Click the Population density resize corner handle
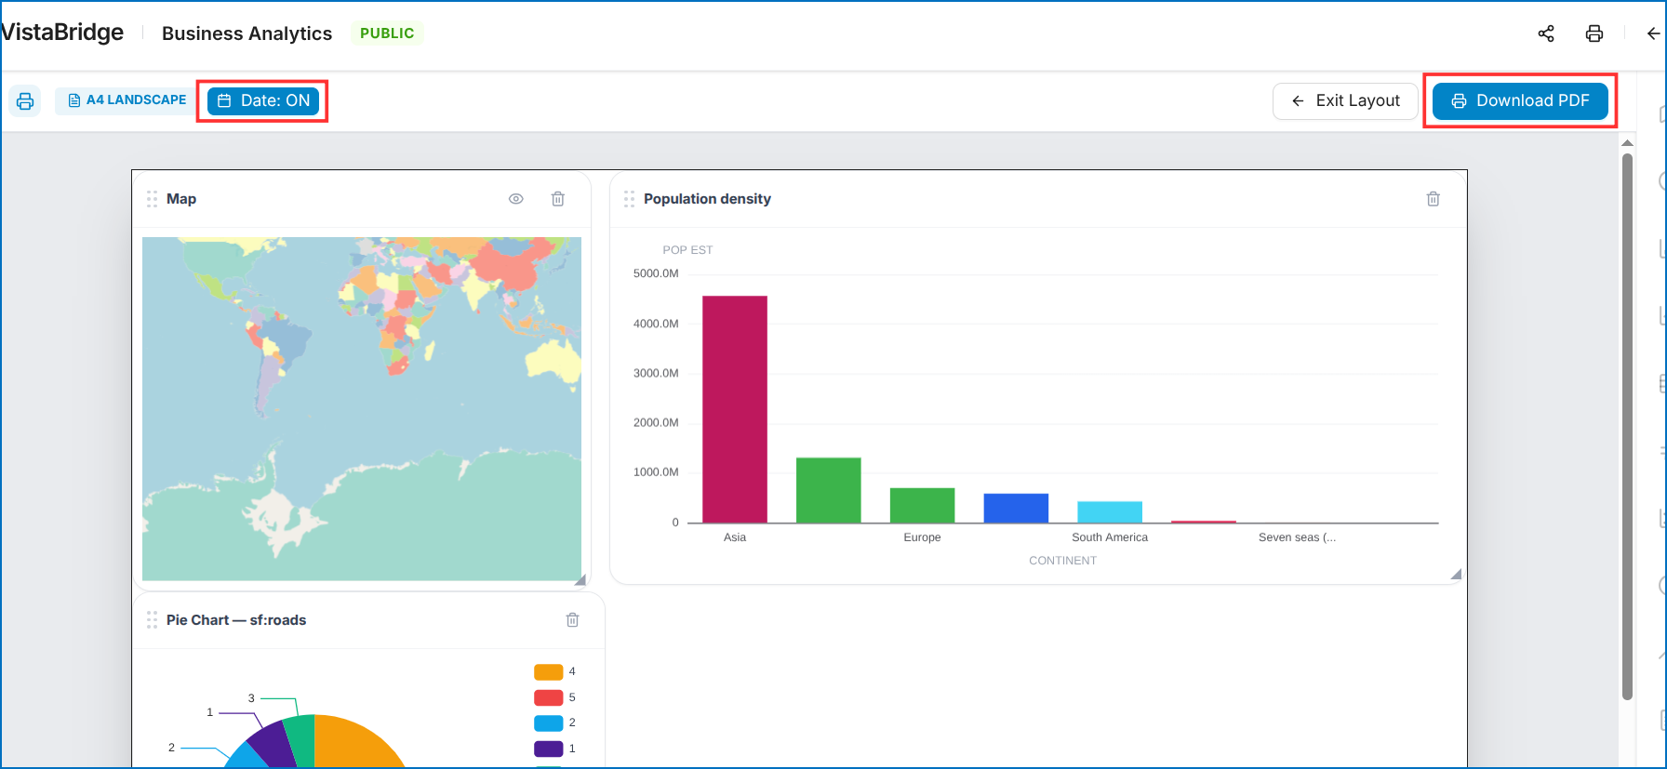The height and width of the screenshot is (769, 1667). [x=1456, y=574]
